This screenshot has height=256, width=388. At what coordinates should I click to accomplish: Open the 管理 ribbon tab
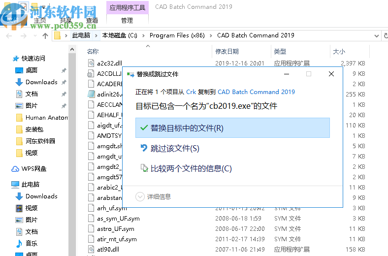coord(127,20)
